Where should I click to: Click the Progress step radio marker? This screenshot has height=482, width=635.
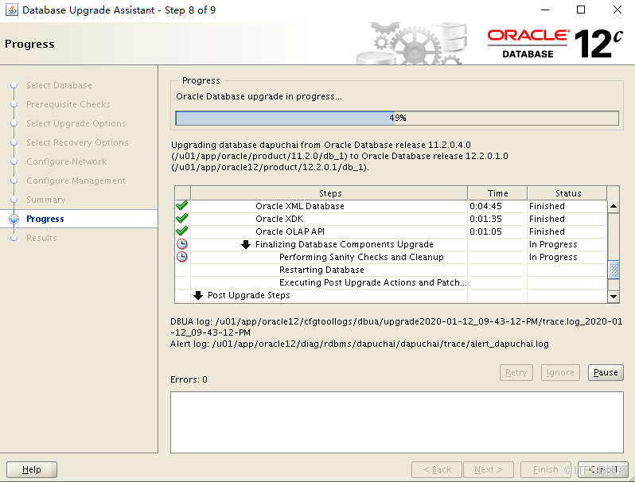coord(14,219)
